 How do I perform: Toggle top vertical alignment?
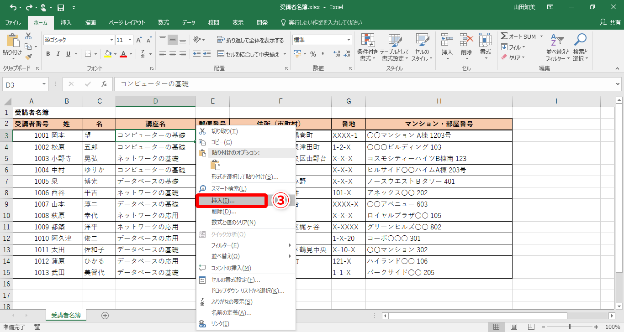(163, 40)
